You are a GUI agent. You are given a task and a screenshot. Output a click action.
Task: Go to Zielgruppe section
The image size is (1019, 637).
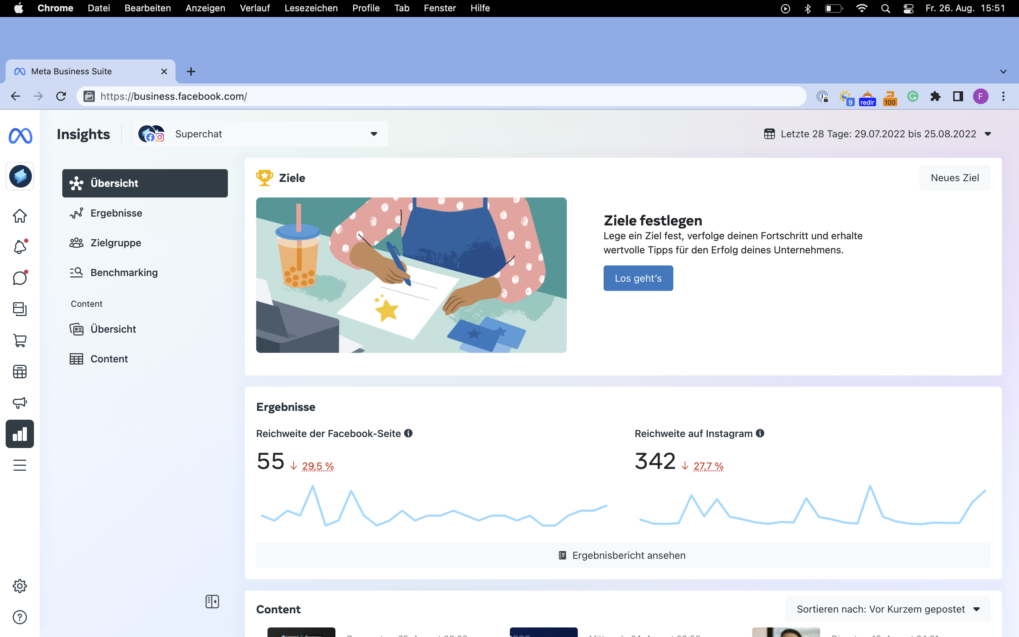coord(115,243)
